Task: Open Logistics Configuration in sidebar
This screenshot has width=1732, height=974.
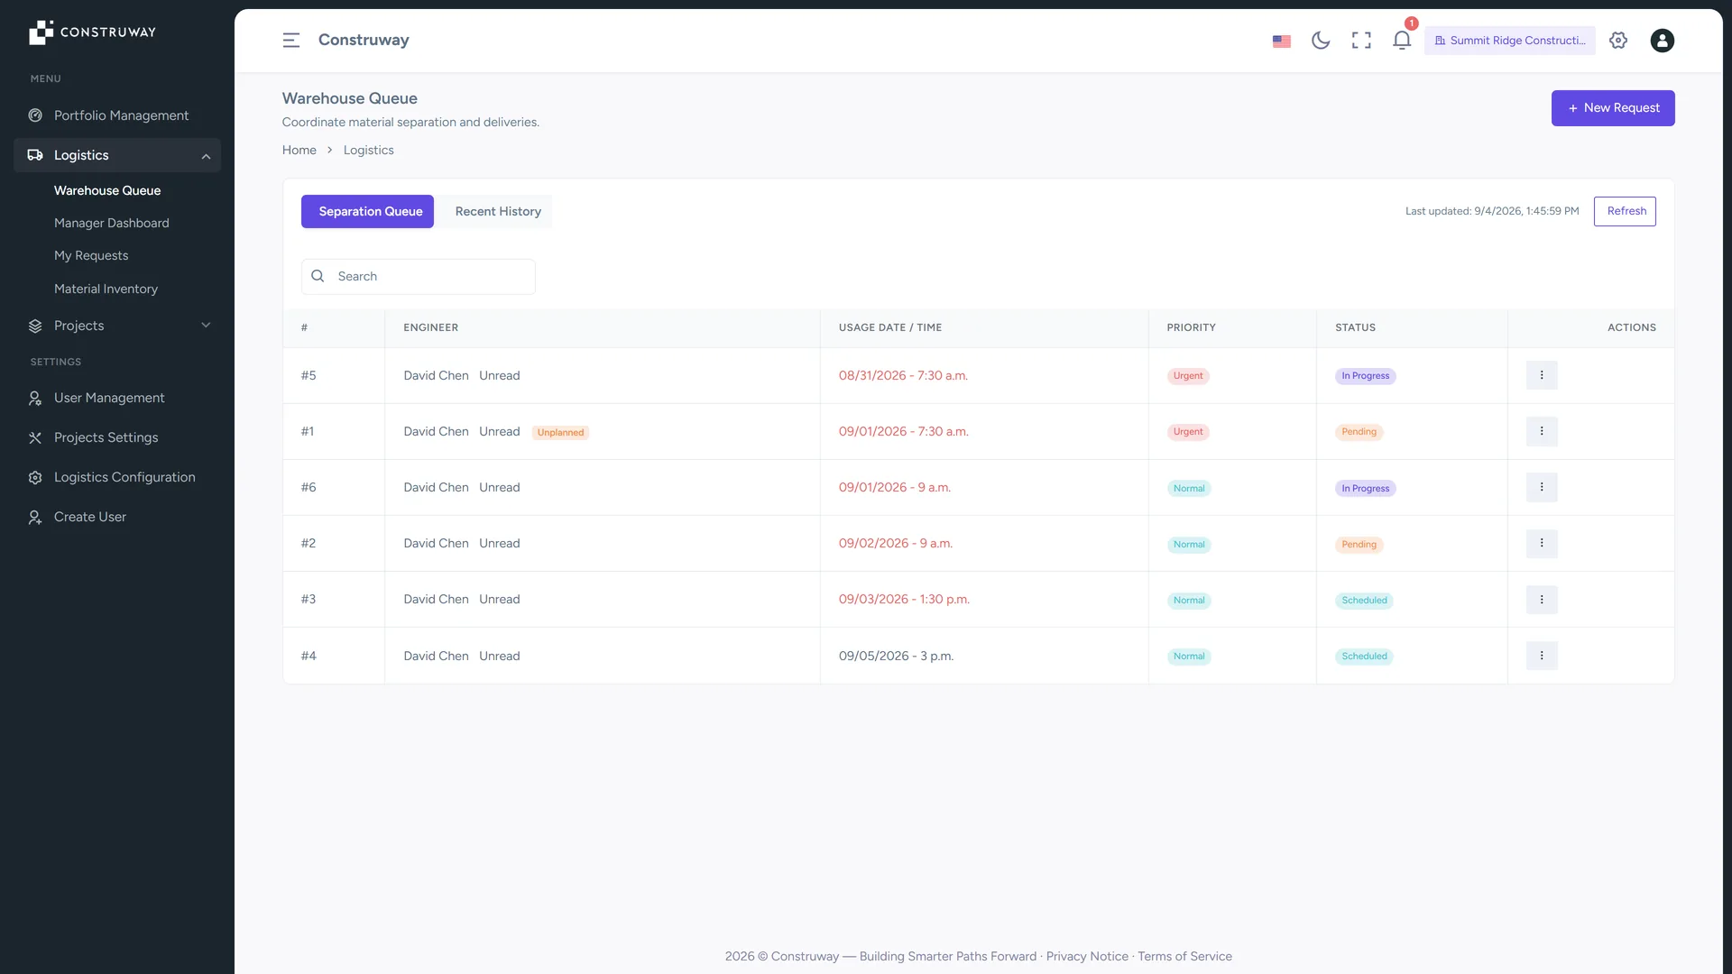Action: (x=117, y=477)
